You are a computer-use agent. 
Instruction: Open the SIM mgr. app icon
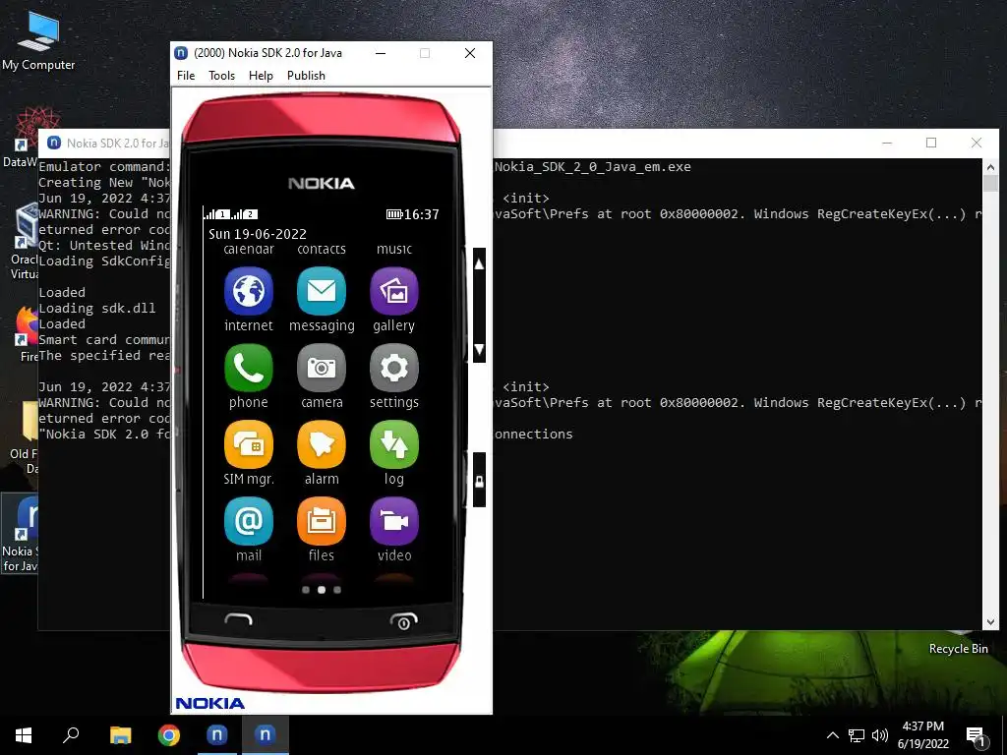coord(249,444)
